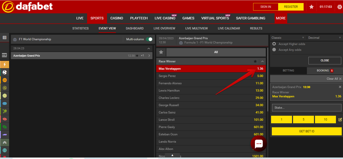Click the Dafabet logo
The image size is (343, 159).
click(27, 7)
